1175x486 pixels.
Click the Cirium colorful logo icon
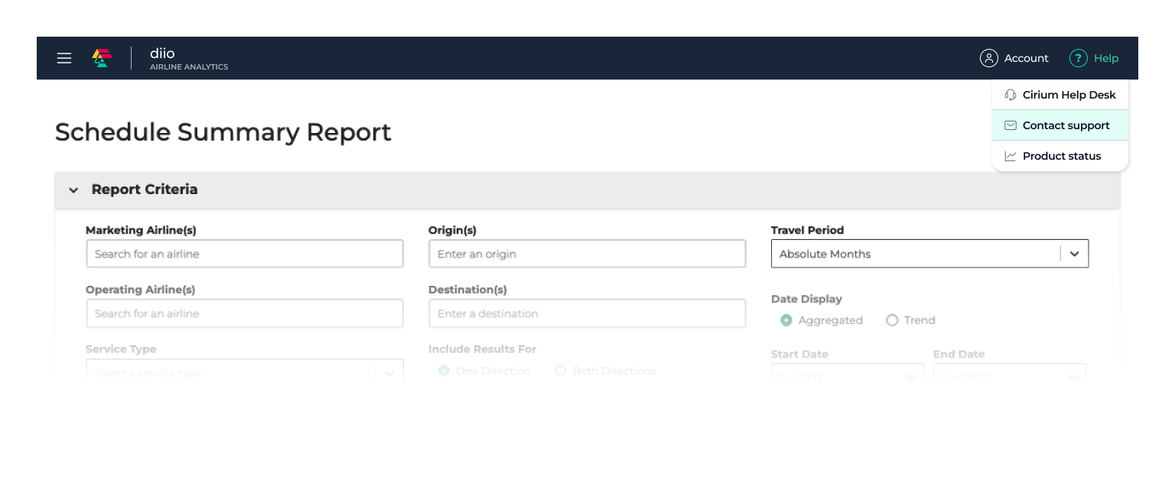(102, 58)
